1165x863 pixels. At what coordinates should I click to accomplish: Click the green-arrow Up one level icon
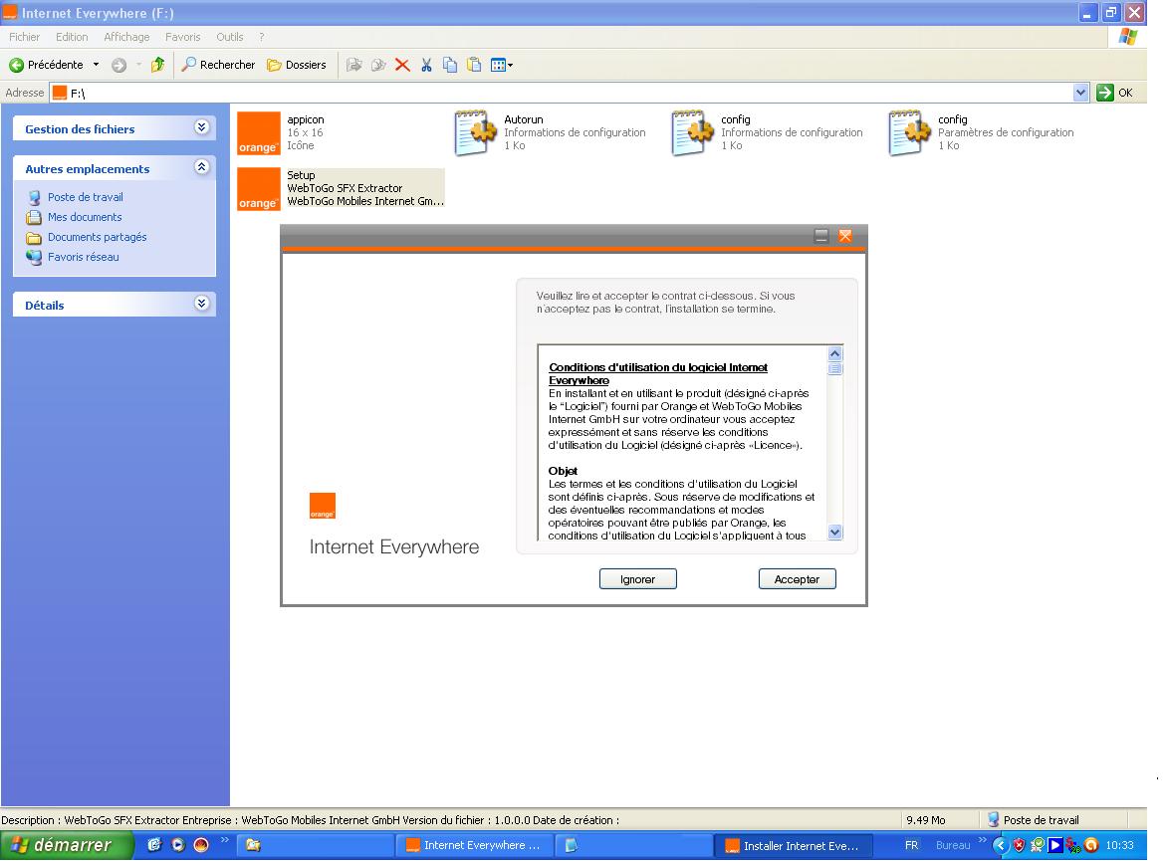tap(157, 66)
